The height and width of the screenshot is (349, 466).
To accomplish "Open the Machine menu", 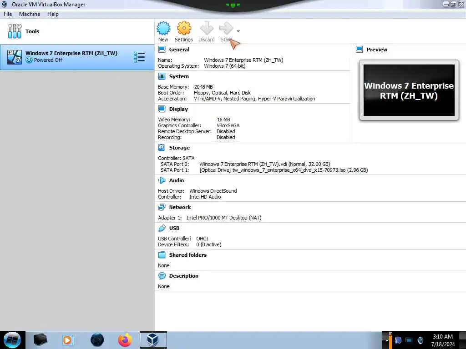I will tap(30, 14).
